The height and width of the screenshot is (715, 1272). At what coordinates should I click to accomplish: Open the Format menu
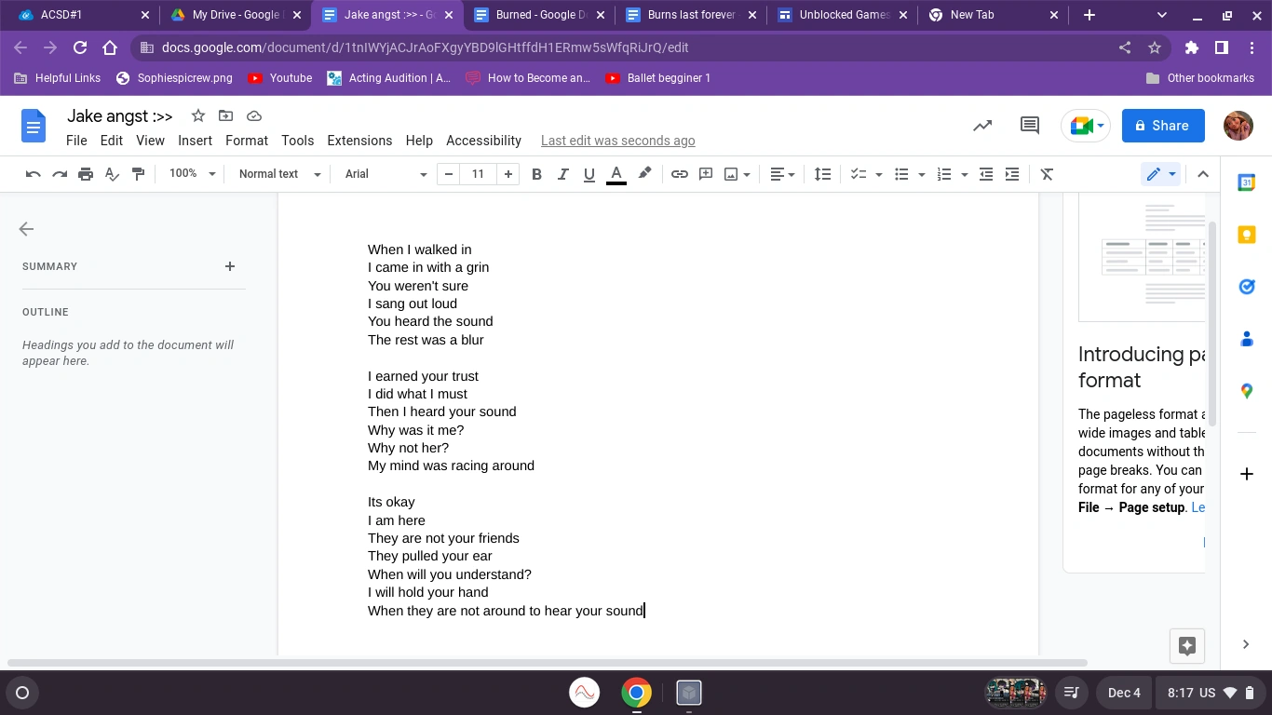tap(246, 141)
